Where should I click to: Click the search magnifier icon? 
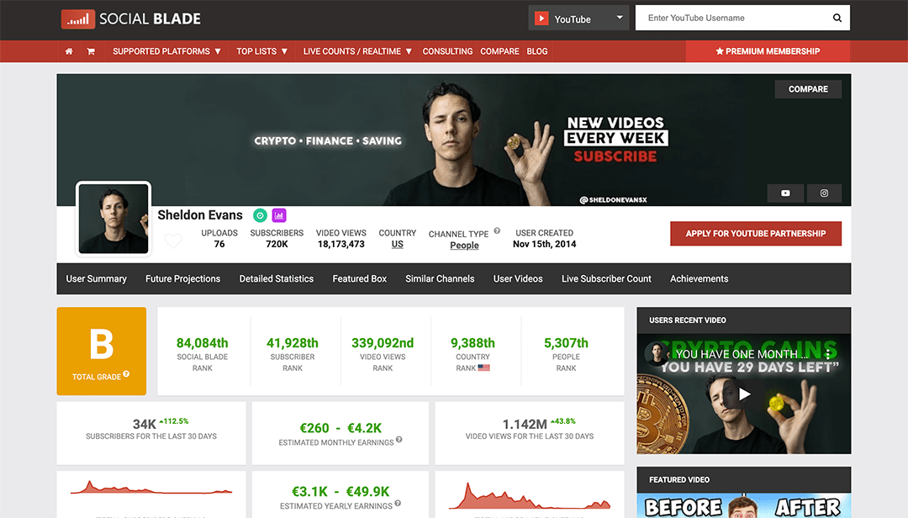pyautogui.click(x=837, y=17)
